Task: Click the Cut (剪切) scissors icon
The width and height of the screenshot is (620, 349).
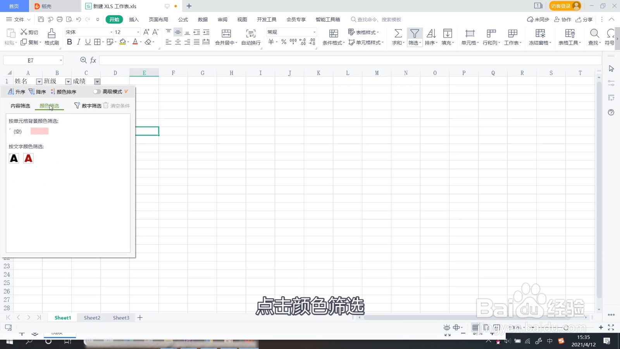Action: coord(24,32)
